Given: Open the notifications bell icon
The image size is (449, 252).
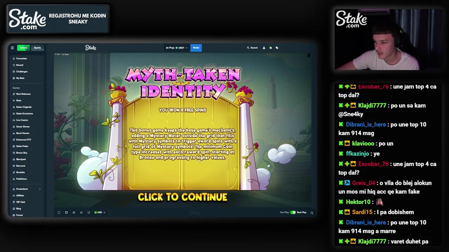Looking at the screenshot, I should tap(270, 48).
